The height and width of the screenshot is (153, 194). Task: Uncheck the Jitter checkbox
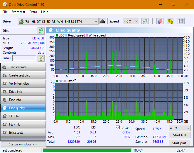pyautogui.click(x=118, y=127)
